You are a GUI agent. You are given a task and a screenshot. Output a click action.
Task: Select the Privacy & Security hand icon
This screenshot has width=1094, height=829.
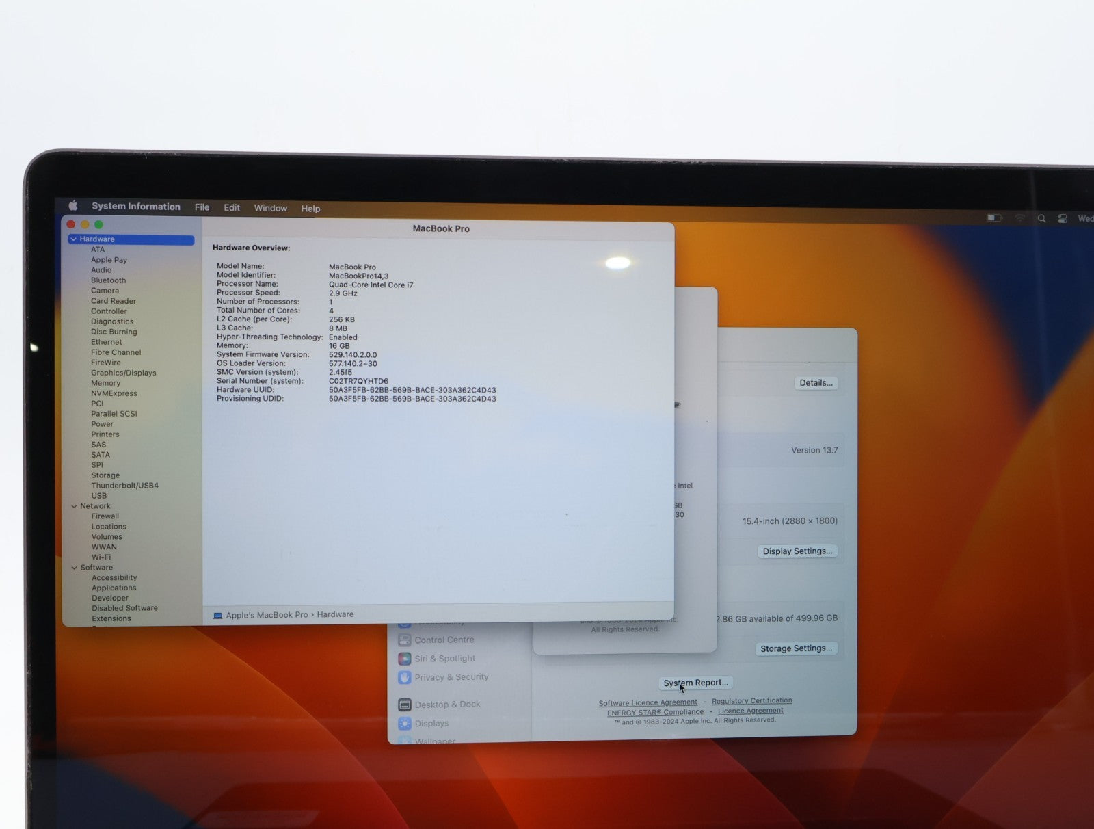coord(404,677)
